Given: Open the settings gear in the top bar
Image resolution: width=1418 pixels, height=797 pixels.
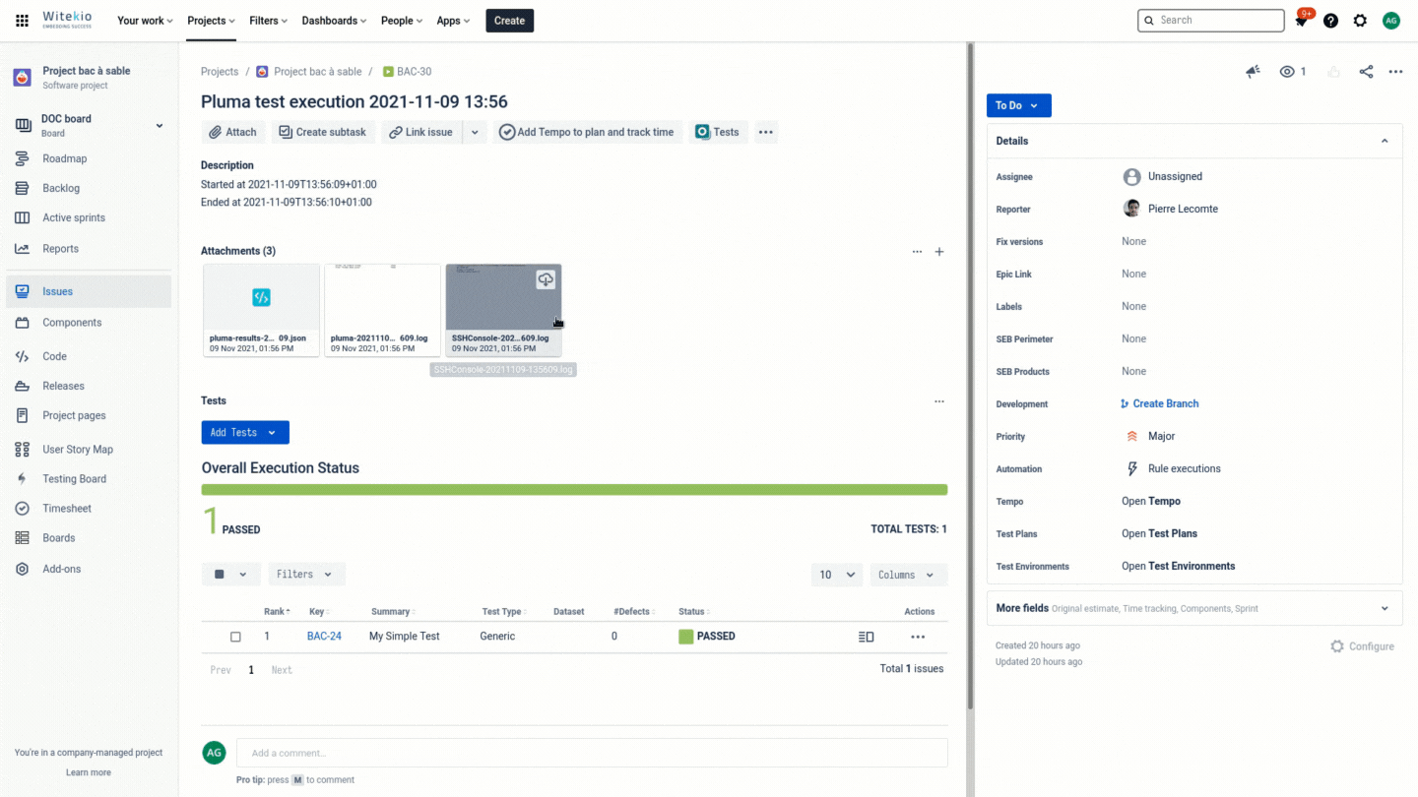Looking at the screenshot, I should click(x=1360, y=21).
